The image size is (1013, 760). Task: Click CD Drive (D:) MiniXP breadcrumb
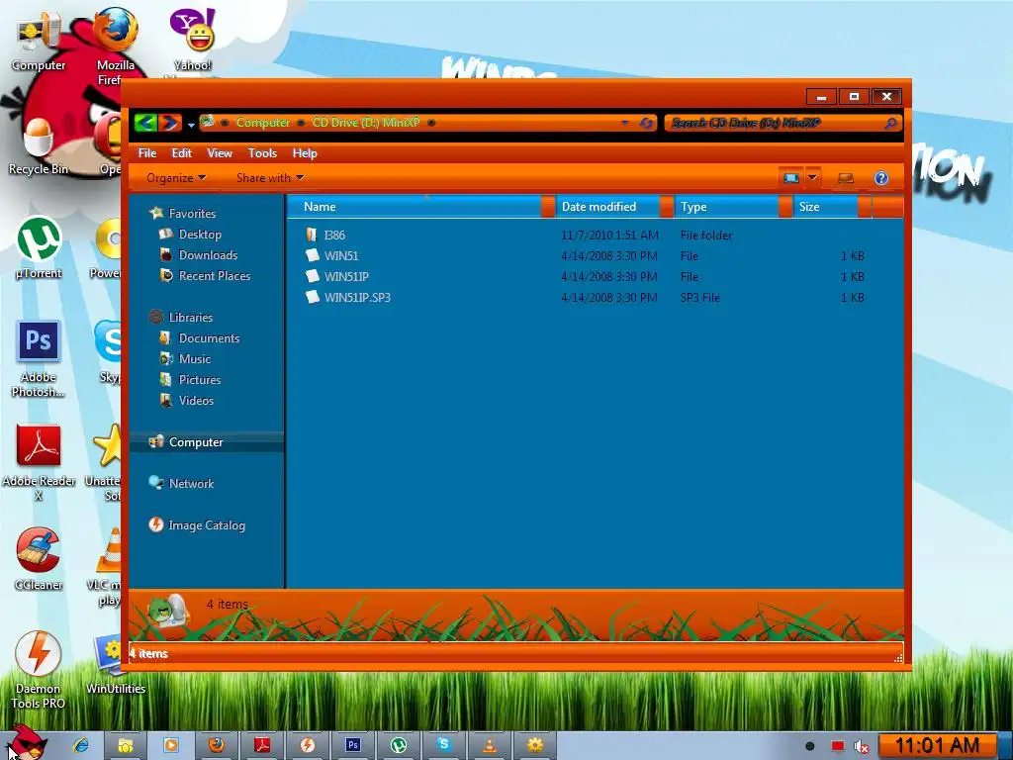point(366,122)
